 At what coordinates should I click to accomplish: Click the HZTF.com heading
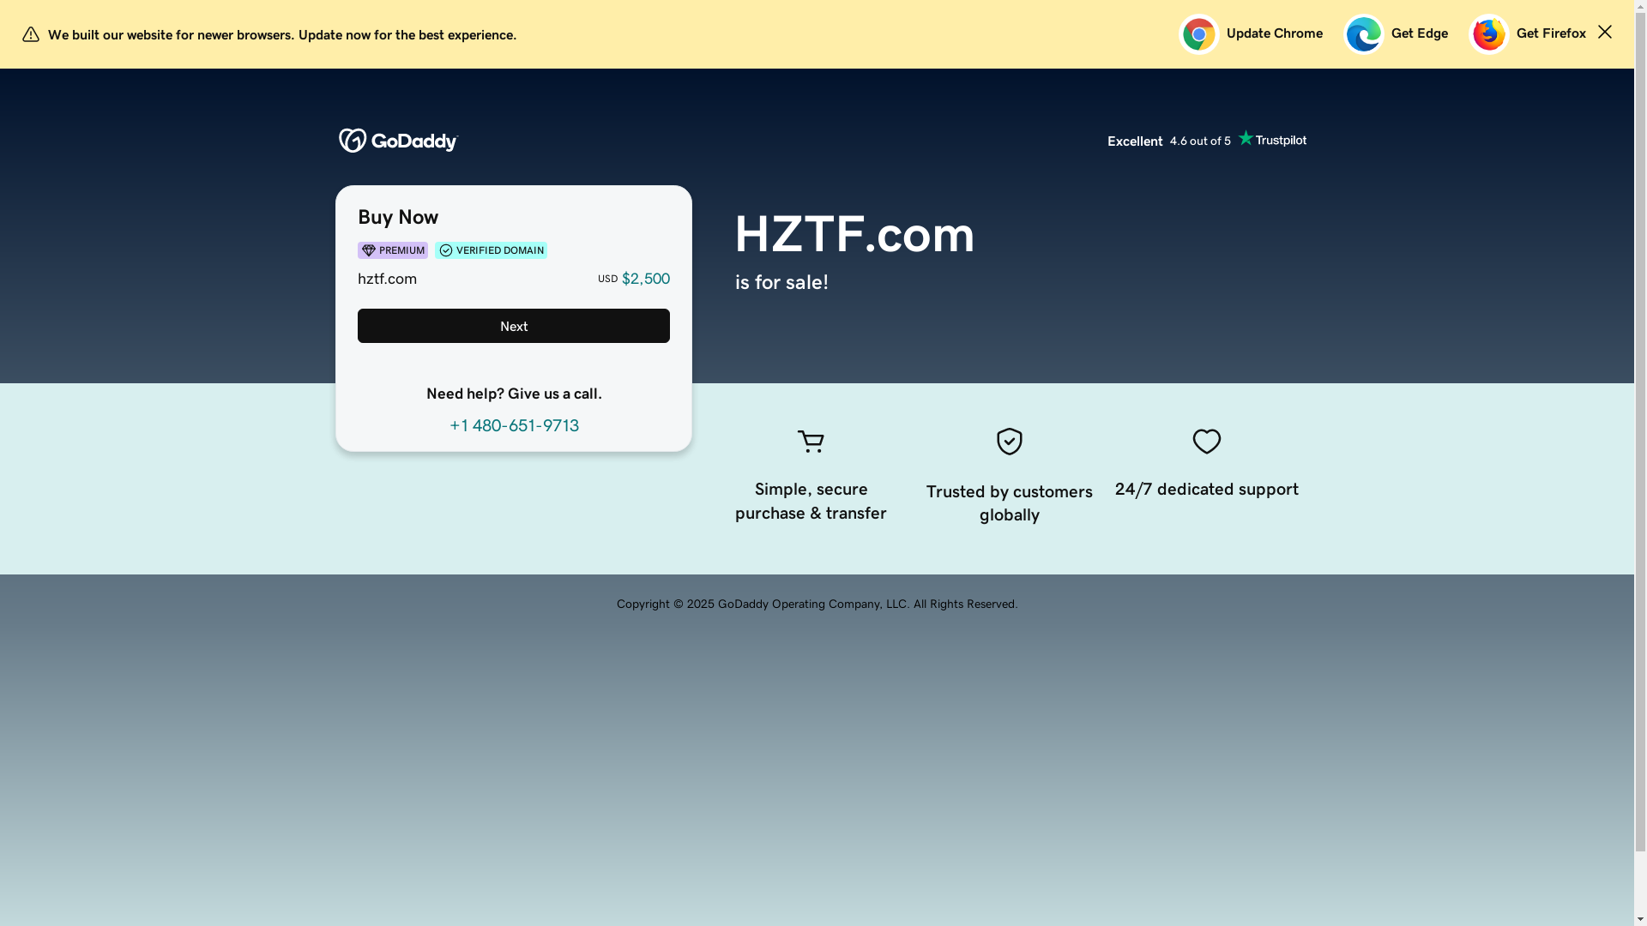[x=854, y=234]
